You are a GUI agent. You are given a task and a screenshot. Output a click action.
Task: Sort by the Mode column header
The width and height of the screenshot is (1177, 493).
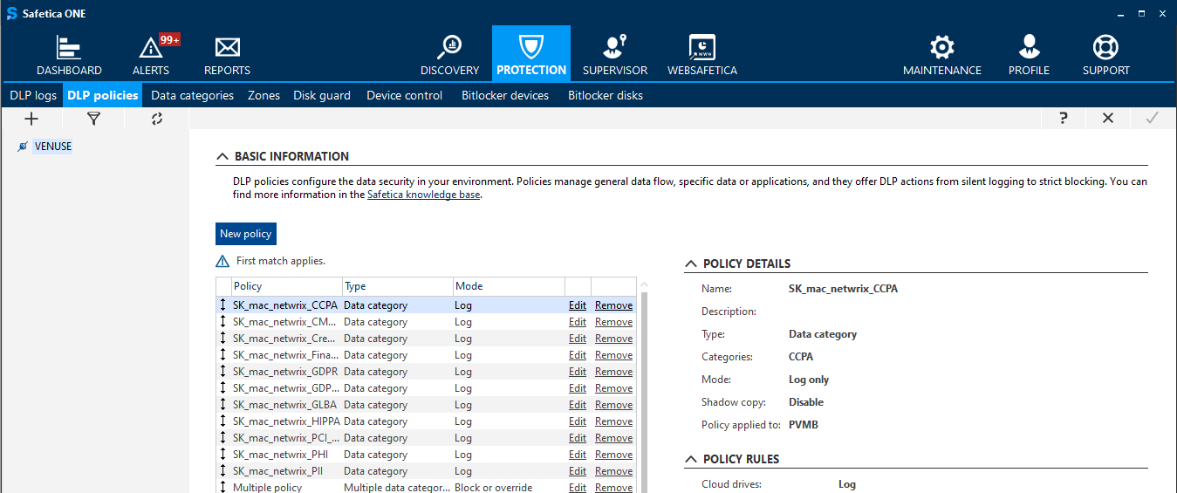pos(509,286)
